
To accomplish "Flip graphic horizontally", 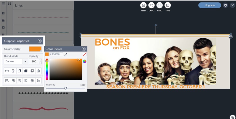I will click(7, 71).
